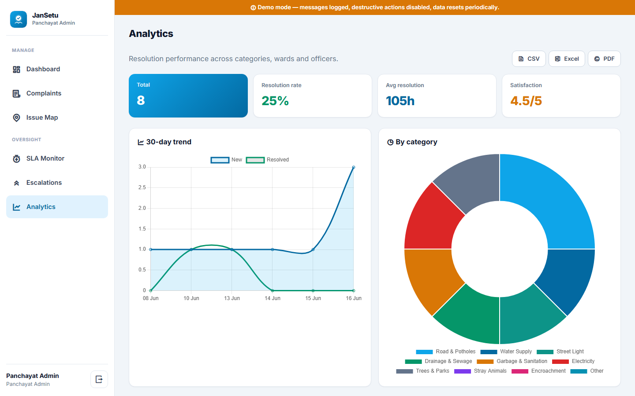Click the Street Light teal legend swatch
635x396 pixels.
coord(545,352)
